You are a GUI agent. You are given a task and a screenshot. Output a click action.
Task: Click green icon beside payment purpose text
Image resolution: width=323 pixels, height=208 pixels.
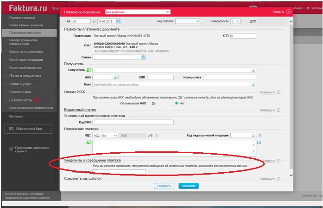click(x=89, y=143)
